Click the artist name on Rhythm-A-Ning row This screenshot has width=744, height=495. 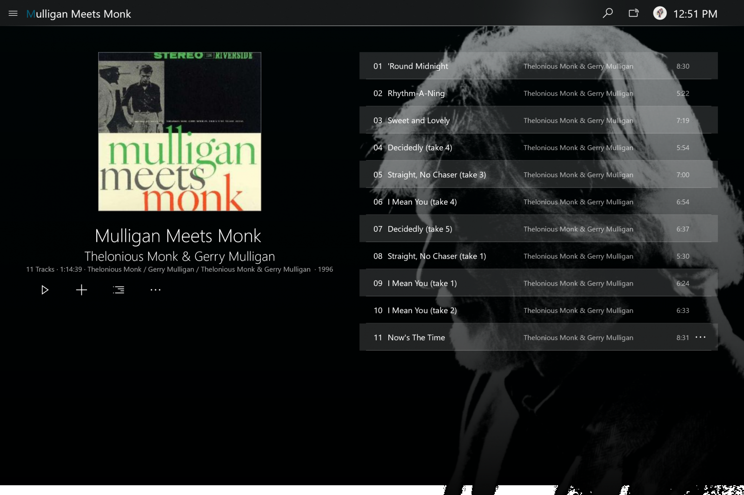[578, 93]
